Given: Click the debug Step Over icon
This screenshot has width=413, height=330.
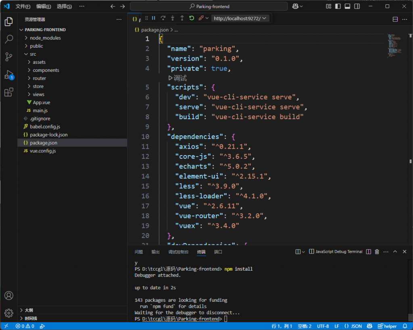Looking at the screenshot, I should (x=163, y=18).
